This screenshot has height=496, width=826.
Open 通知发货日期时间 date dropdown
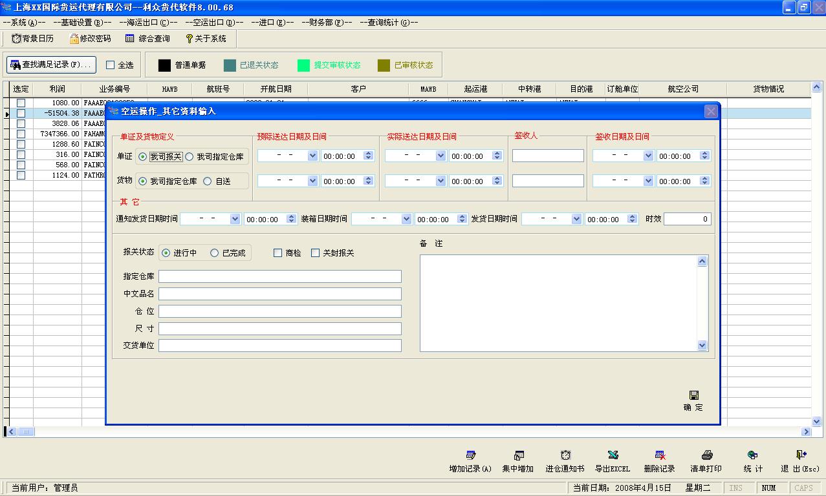point(235,220)
